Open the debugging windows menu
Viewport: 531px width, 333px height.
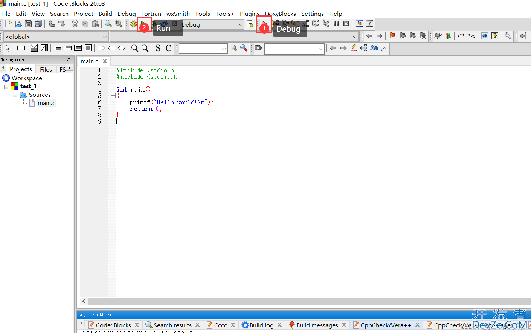coord(359,24)
